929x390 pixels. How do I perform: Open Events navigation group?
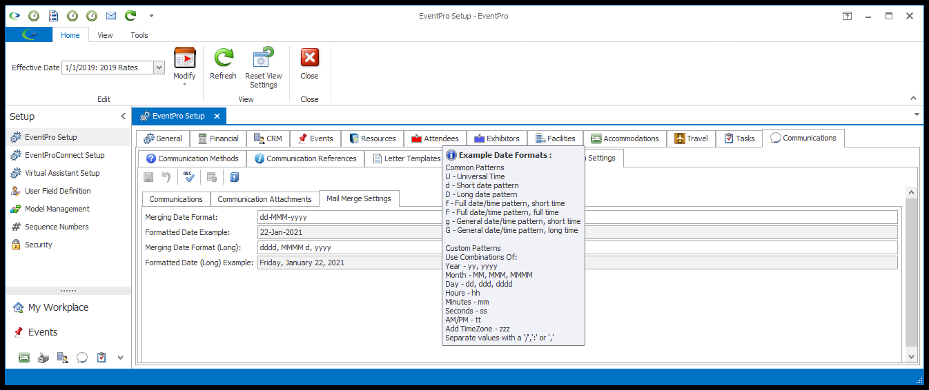pos(68,332)
